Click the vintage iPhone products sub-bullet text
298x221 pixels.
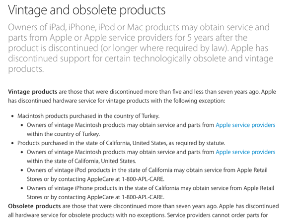(150, 193)
